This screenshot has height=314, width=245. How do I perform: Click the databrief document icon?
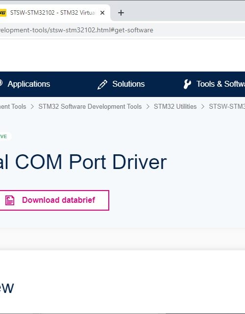pos(10,200)
